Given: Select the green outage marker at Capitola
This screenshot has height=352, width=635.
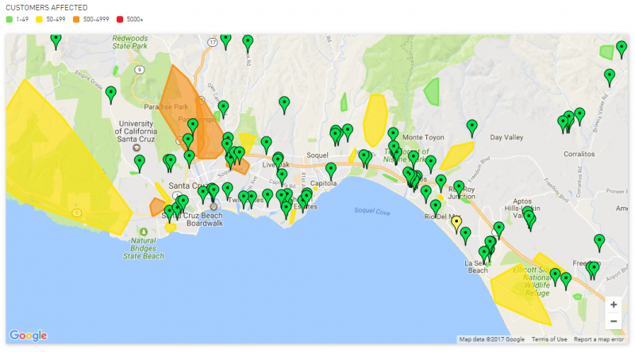Looking at the screenshot, I should tap(331, 169).
